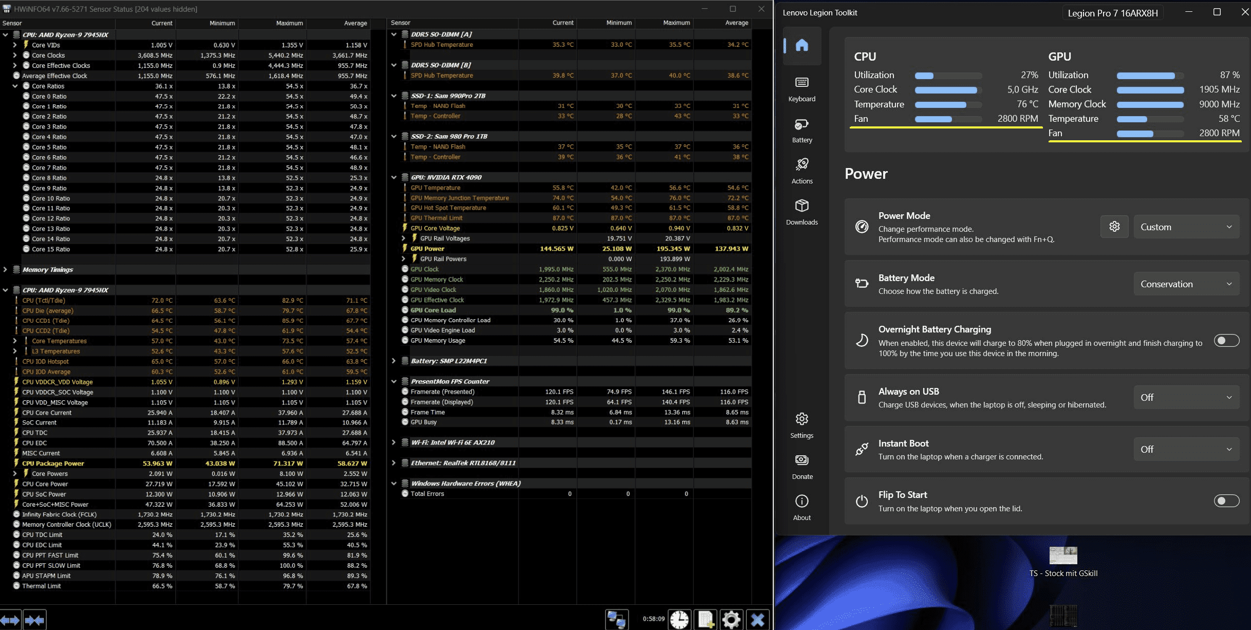Collapse the Core Ratios tree node

15,86
